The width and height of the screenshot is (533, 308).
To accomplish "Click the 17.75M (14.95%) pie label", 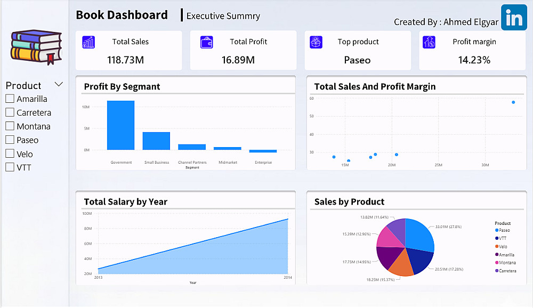I will point(356,262).
